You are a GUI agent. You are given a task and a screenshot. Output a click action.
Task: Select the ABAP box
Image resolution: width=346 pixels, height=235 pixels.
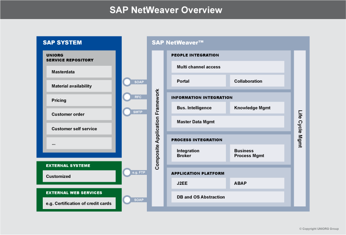pyautogui.click(x=257, y=183)
